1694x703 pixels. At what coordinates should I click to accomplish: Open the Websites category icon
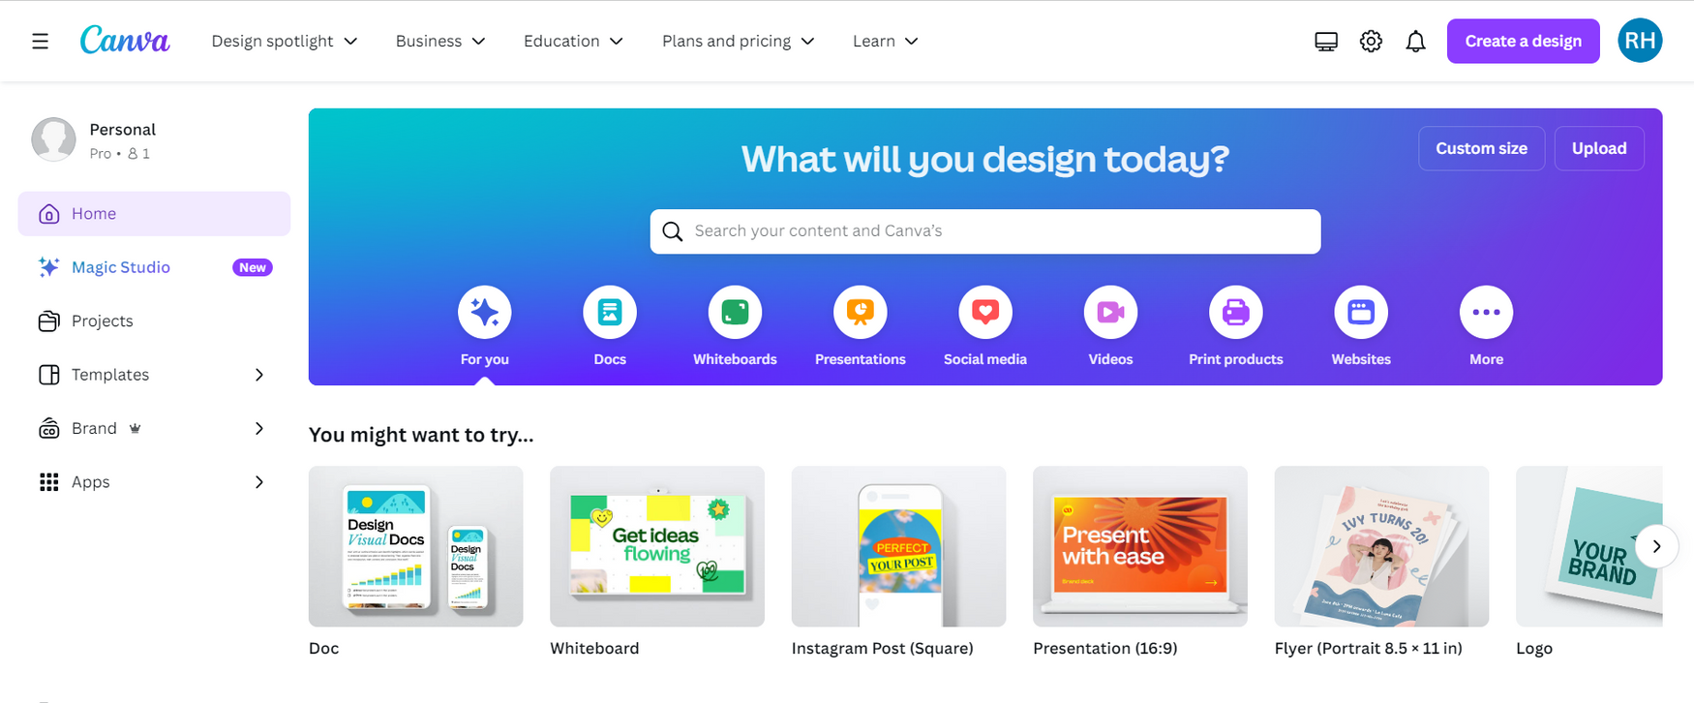1361,312
